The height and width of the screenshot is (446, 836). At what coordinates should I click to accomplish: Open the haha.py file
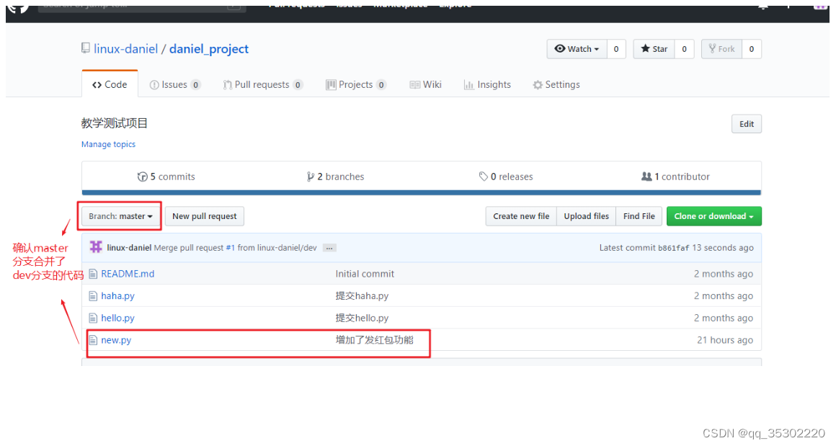(x=117, y=295)
